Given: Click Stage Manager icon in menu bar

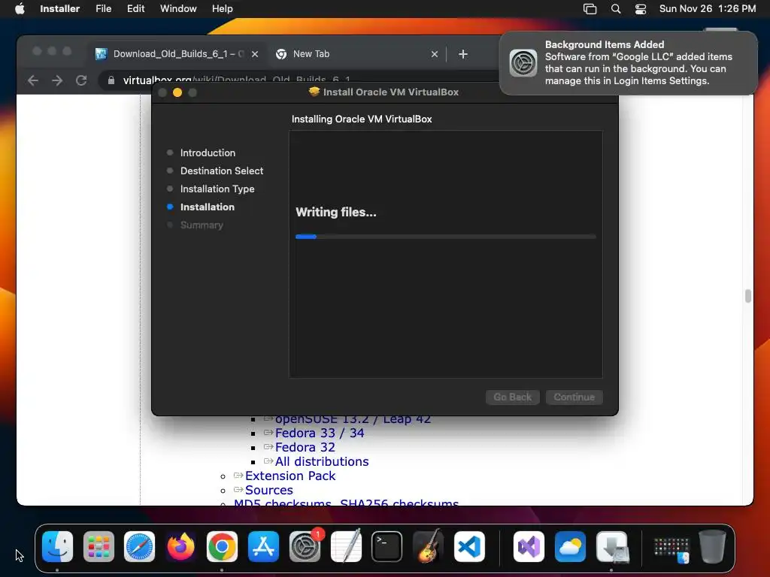Looking at the screenshot, I should (590, 9).
